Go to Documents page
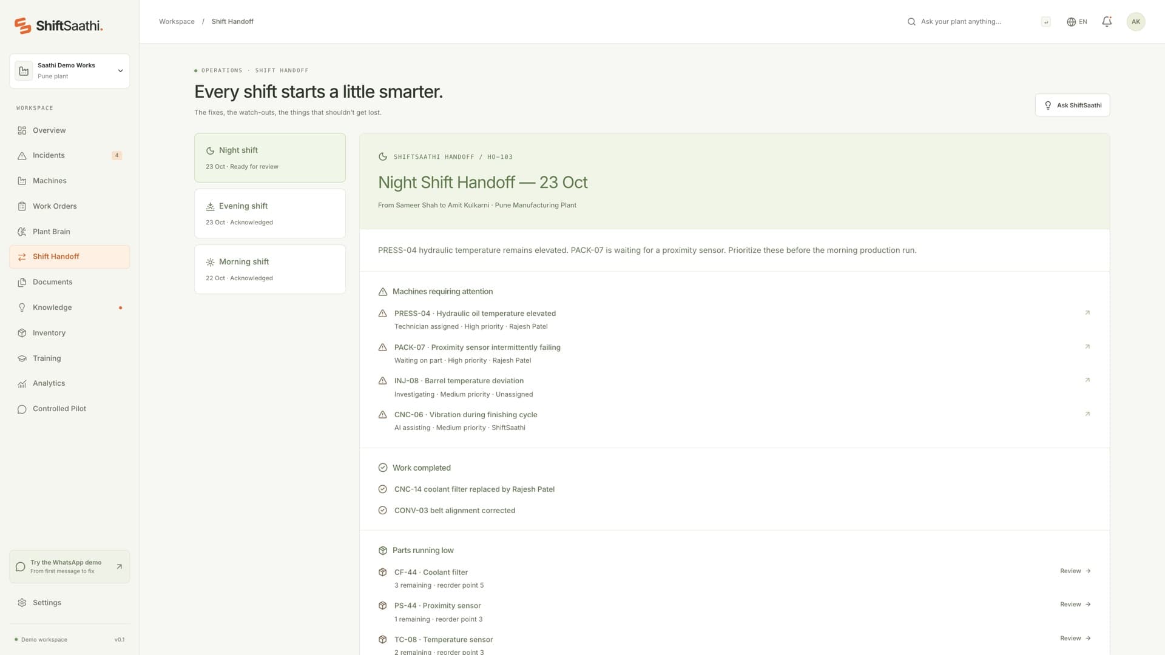 pyautogui.click(x=70, y=282)
